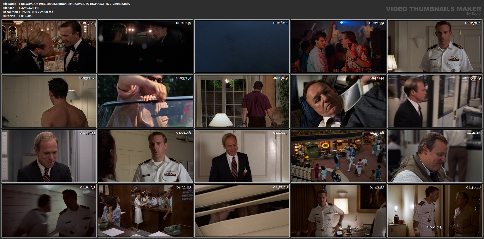Select the thumbnail at 01:10:23
The height and width of the screenshot is (239, 484).
(242, 156)
